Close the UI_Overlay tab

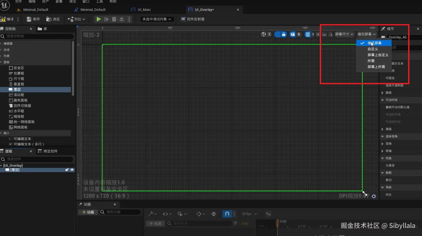tap(238, 10)
